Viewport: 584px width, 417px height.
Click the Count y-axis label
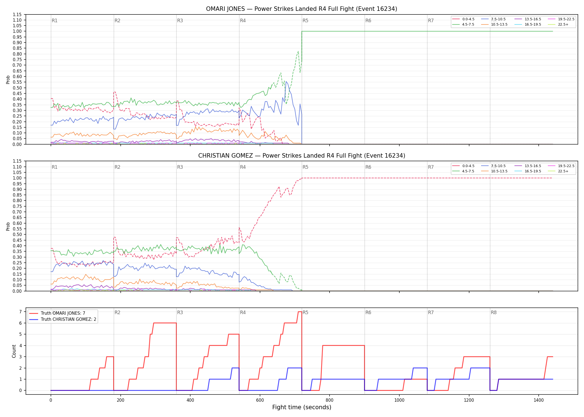point(14,351)
